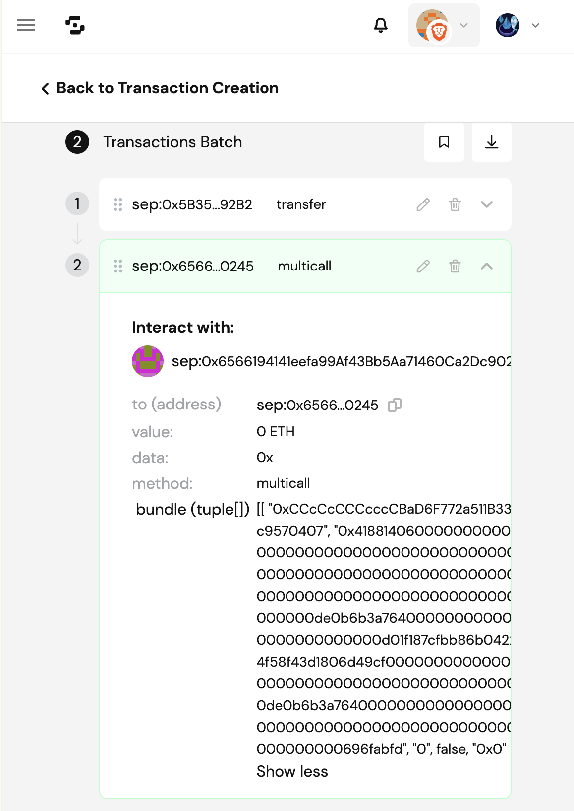
Task: Open the connected wallet dropdown
Action: pyautogui.click(x=444, y=25)
